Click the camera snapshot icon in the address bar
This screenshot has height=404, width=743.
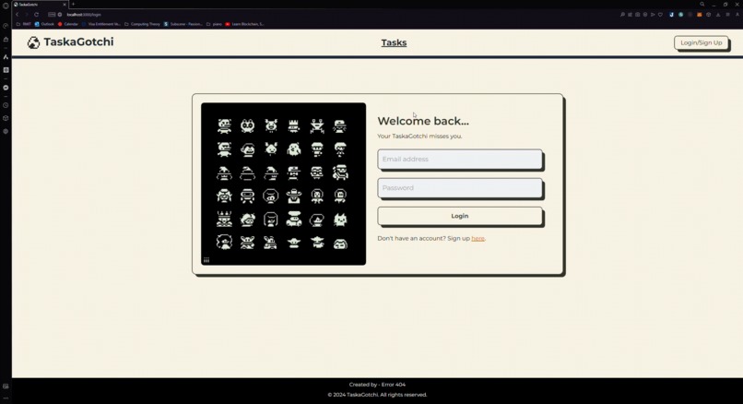(637, 15)
